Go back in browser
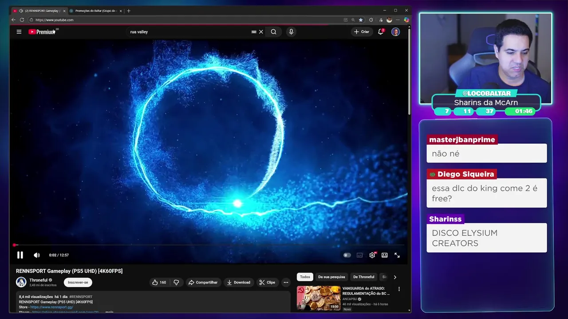Screen dimensions: 568x319 coord(13,20)
